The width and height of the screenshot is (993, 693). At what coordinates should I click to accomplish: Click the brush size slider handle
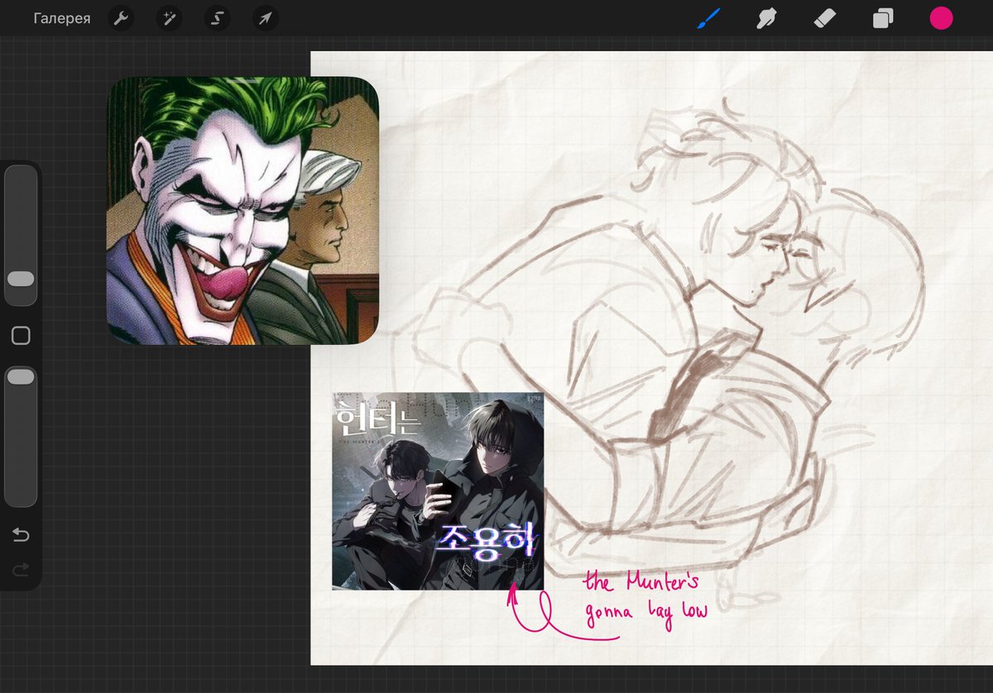tap(21, 279)
